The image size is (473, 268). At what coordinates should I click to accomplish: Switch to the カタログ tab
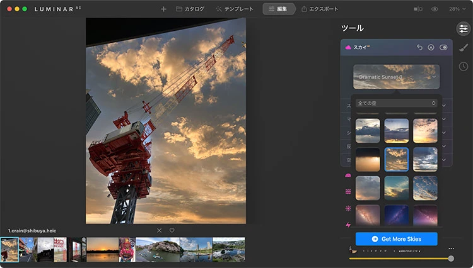point(190,9)
